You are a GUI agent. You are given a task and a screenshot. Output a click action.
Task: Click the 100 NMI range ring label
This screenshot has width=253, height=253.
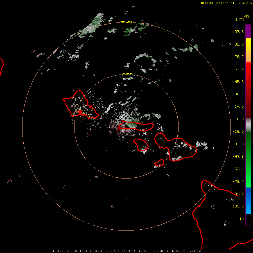point(126,22)
